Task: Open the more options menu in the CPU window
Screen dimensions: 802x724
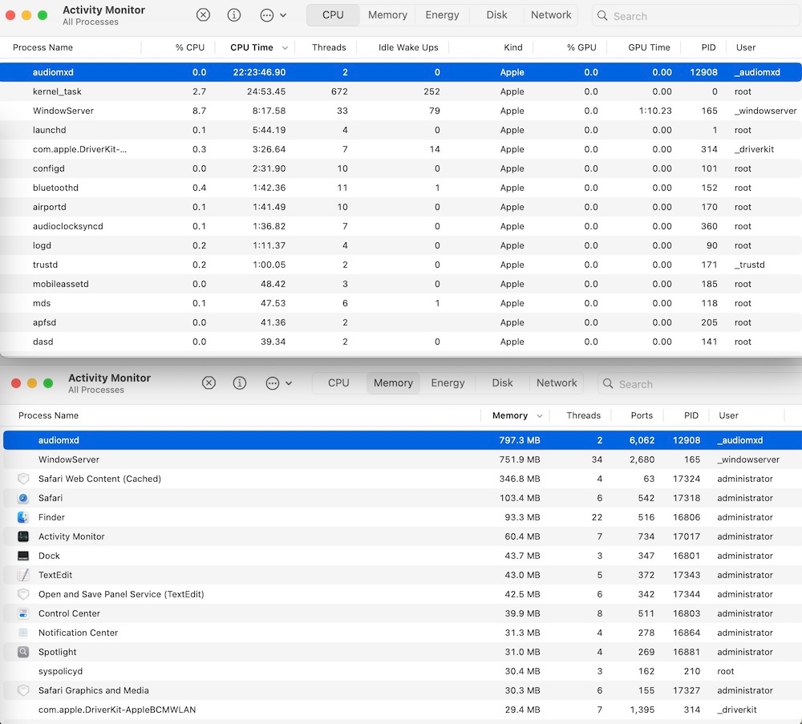Action: tap(273, 15)
